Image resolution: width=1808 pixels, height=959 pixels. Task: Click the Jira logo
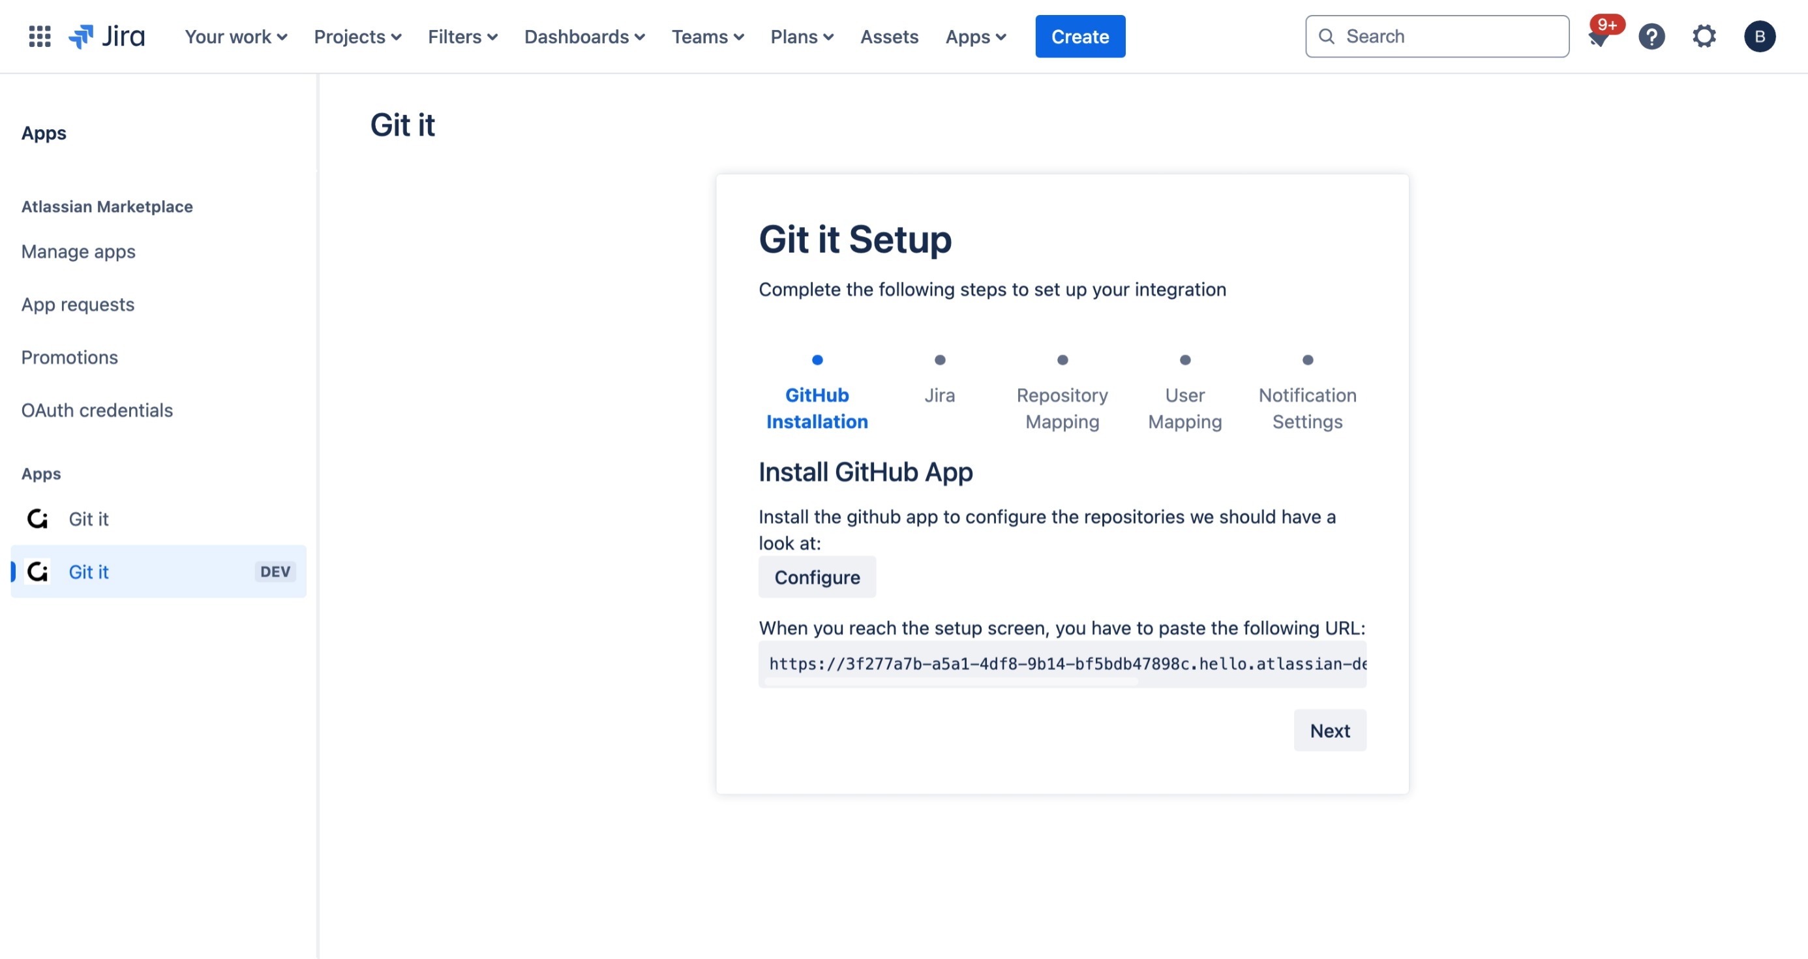click(107, 37)
